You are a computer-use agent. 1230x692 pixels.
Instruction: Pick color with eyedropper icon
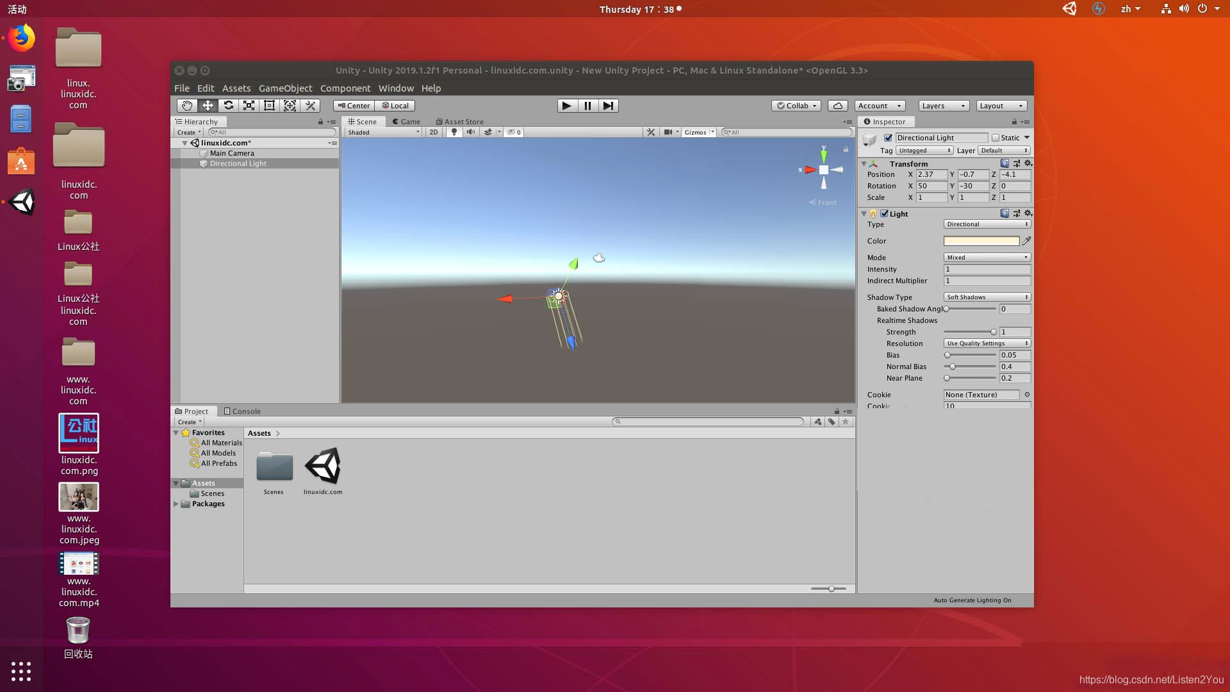[1026, 241]
